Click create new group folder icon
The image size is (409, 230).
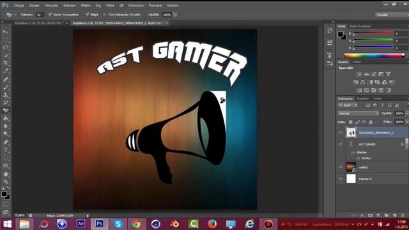tap(386, 215)
